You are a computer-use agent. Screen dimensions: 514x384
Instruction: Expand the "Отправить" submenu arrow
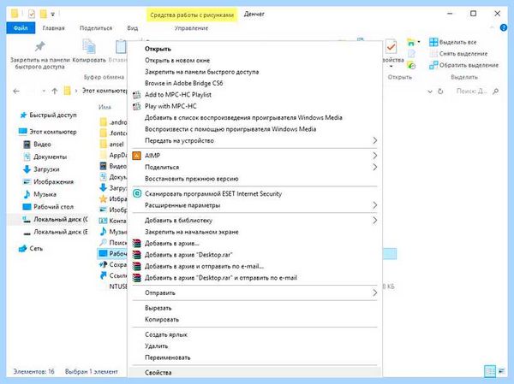[374, 292]
